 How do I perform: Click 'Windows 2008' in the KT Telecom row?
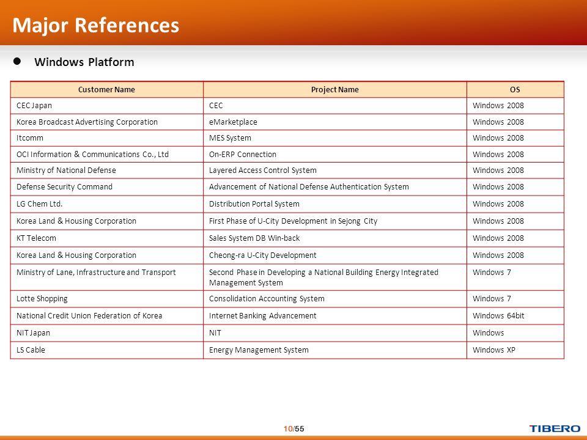(x=515, y=238)
